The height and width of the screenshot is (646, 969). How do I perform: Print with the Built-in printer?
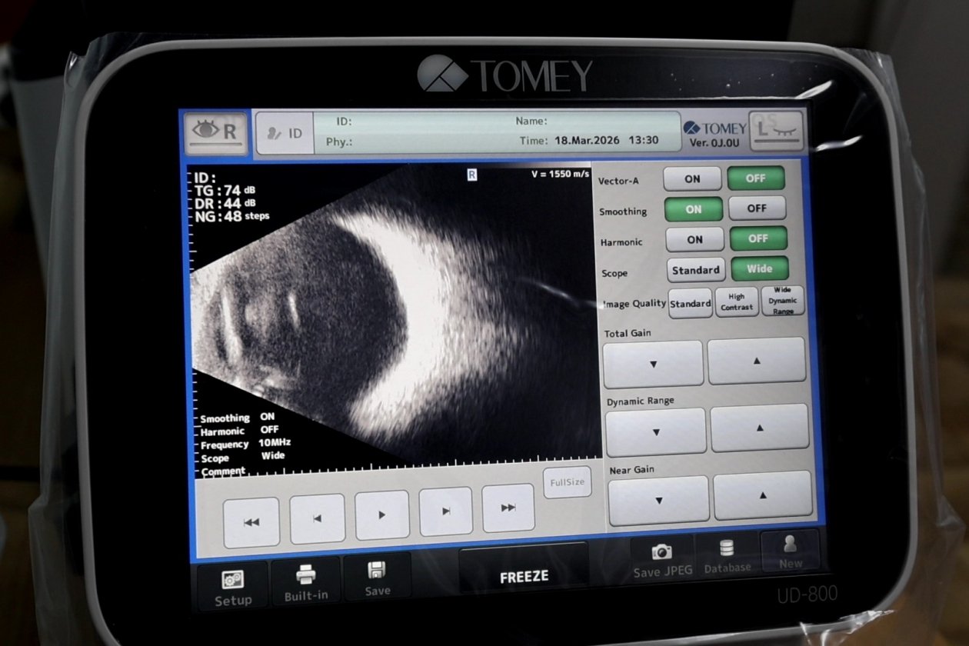pos(305,581)
